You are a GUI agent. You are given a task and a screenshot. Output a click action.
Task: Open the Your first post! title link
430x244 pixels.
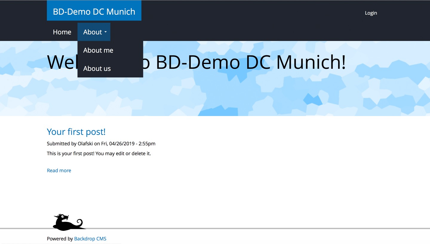76,132
